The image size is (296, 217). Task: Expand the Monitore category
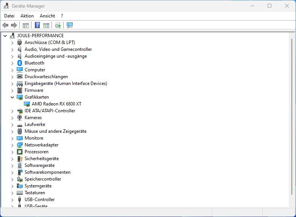[x=12, y=138]
